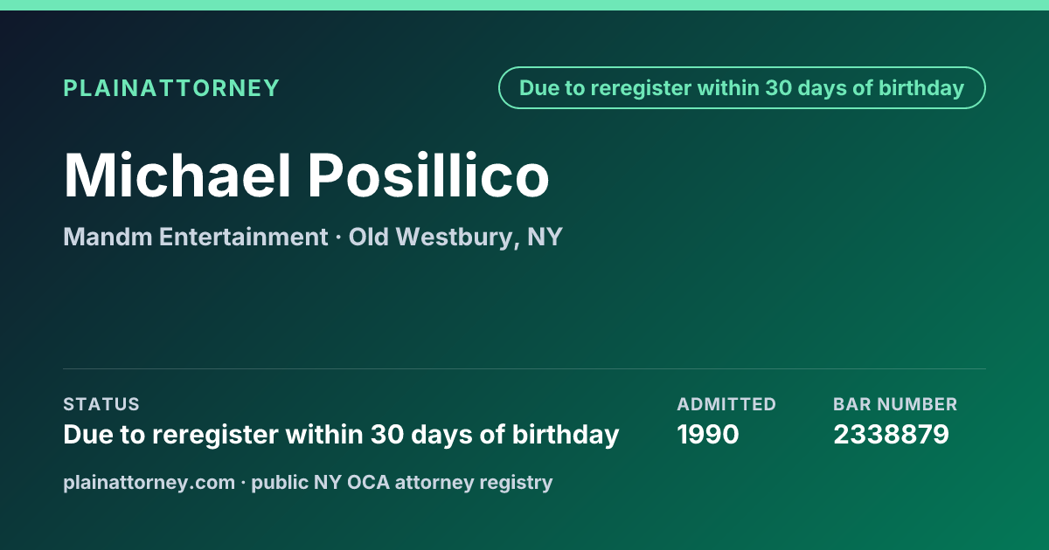This screenshot has width=1049, height=550.
Task: Click the horizontal divider line above STATUS
Action: click(x=524, y=368)
